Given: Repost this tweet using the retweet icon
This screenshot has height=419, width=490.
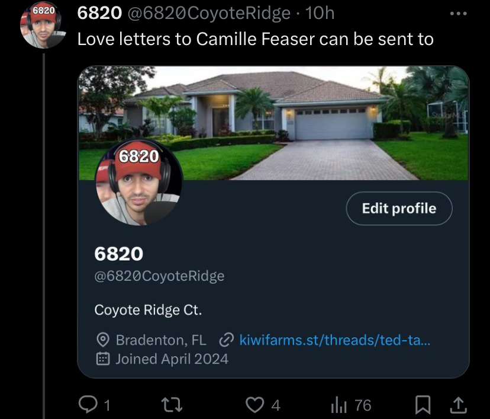Looking at the screenshot, I should [x=171, y=405].
